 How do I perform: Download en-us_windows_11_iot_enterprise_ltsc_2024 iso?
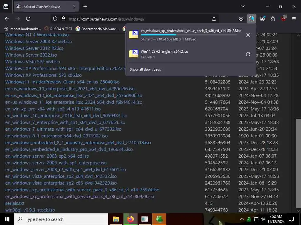(x=74, y=102)
